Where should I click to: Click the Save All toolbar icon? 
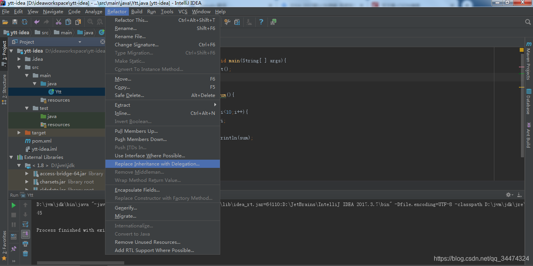[15, 22]
